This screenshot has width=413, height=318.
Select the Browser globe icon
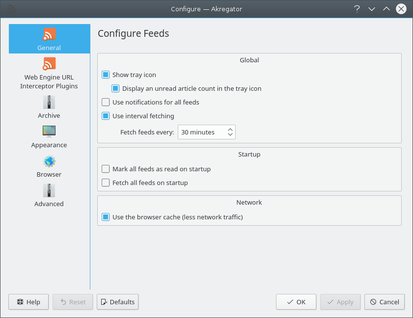click(x=49, y=161)
